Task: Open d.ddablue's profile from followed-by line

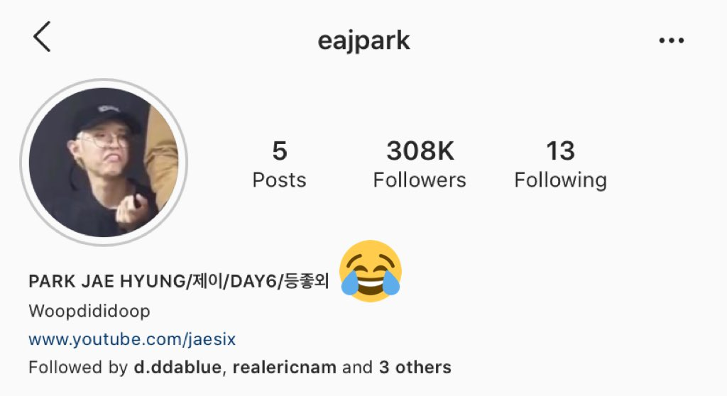Action: tap(177, 367)
